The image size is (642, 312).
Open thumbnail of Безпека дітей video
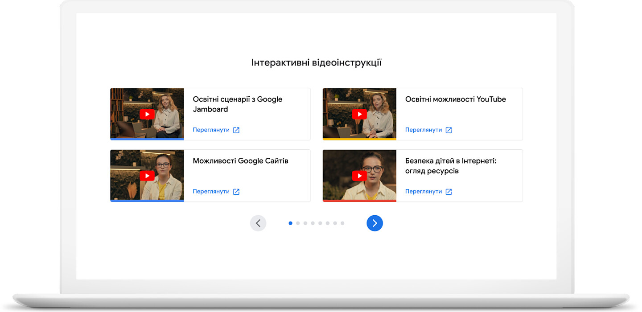click(x=359, y=176)
